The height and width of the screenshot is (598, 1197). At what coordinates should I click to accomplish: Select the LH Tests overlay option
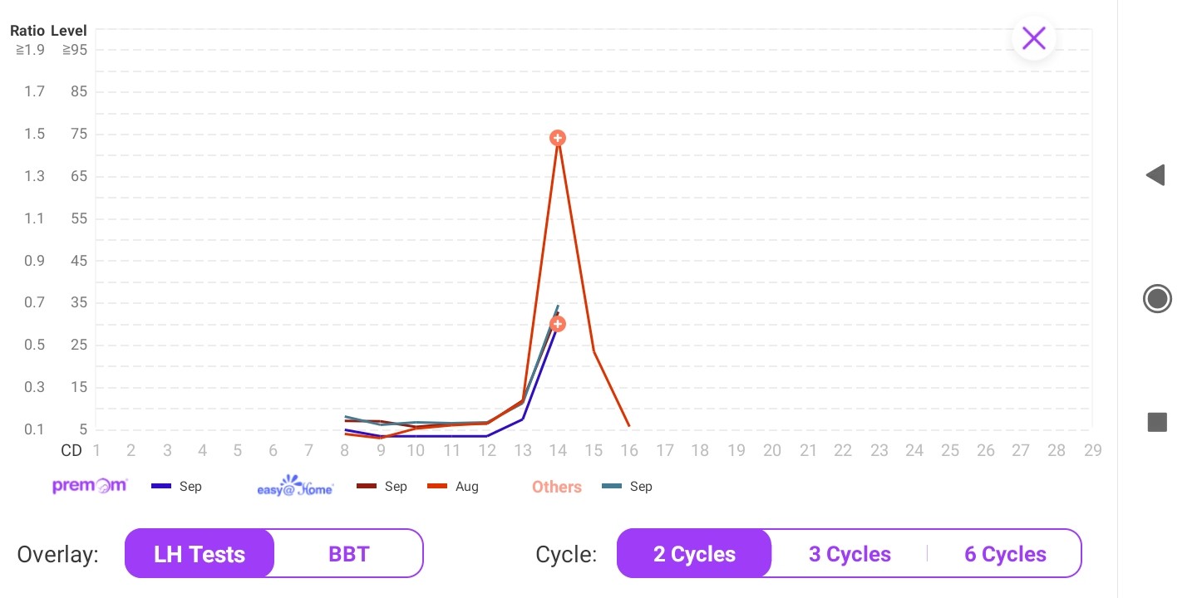coord(199,554)
